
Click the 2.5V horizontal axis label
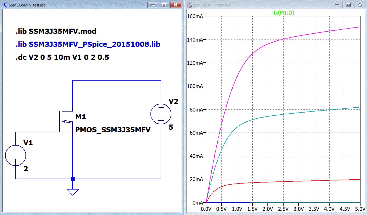283,209
